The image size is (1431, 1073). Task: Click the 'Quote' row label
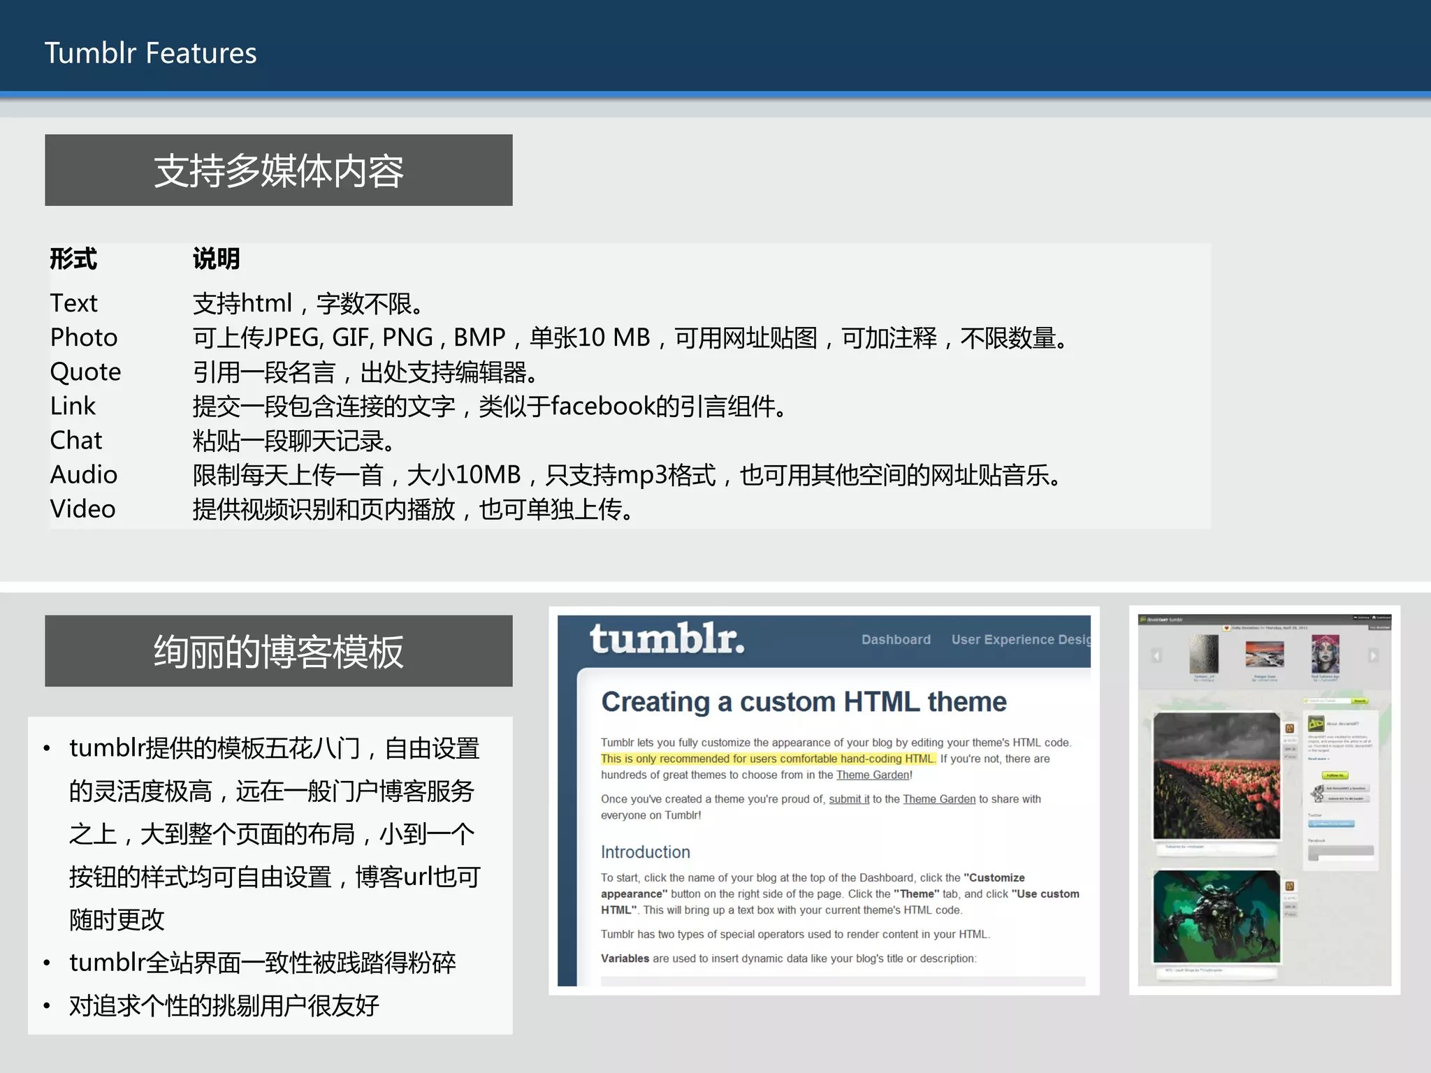[85, 372]
